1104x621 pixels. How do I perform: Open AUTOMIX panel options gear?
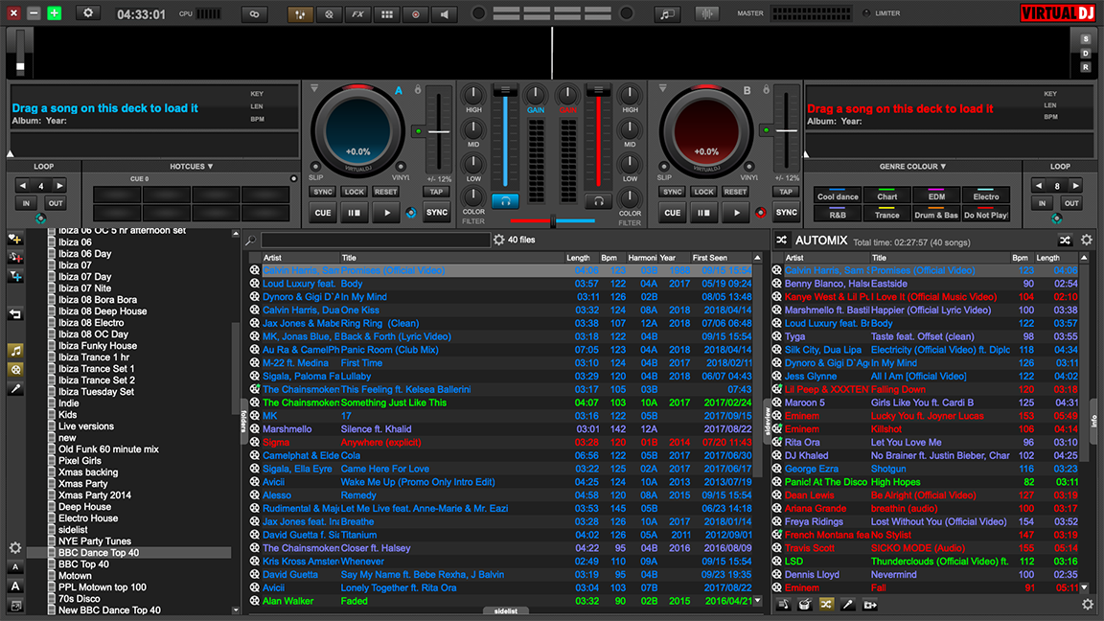point(1087,241)
